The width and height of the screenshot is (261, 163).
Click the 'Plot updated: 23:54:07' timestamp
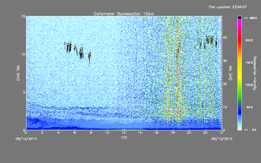point(228,7)
